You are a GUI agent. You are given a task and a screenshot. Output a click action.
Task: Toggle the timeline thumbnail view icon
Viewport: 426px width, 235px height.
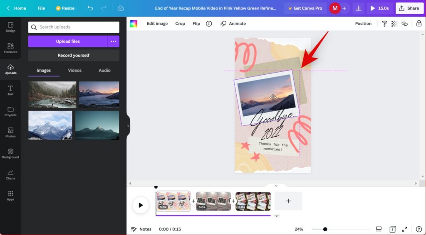[x=379, y=229]
